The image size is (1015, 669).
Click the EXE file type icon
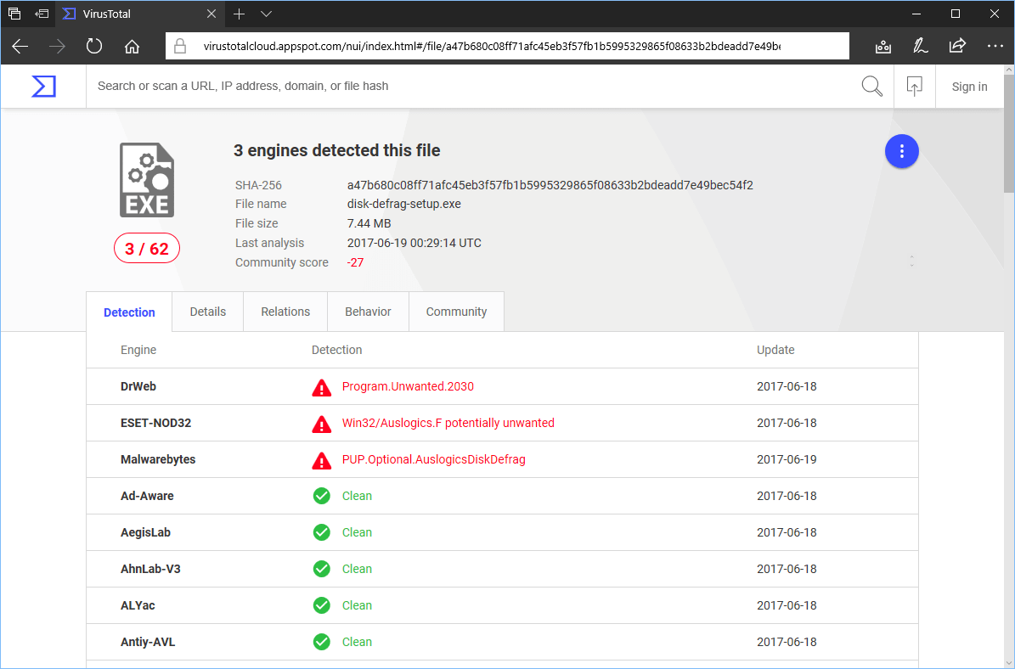tap(146, 179)
